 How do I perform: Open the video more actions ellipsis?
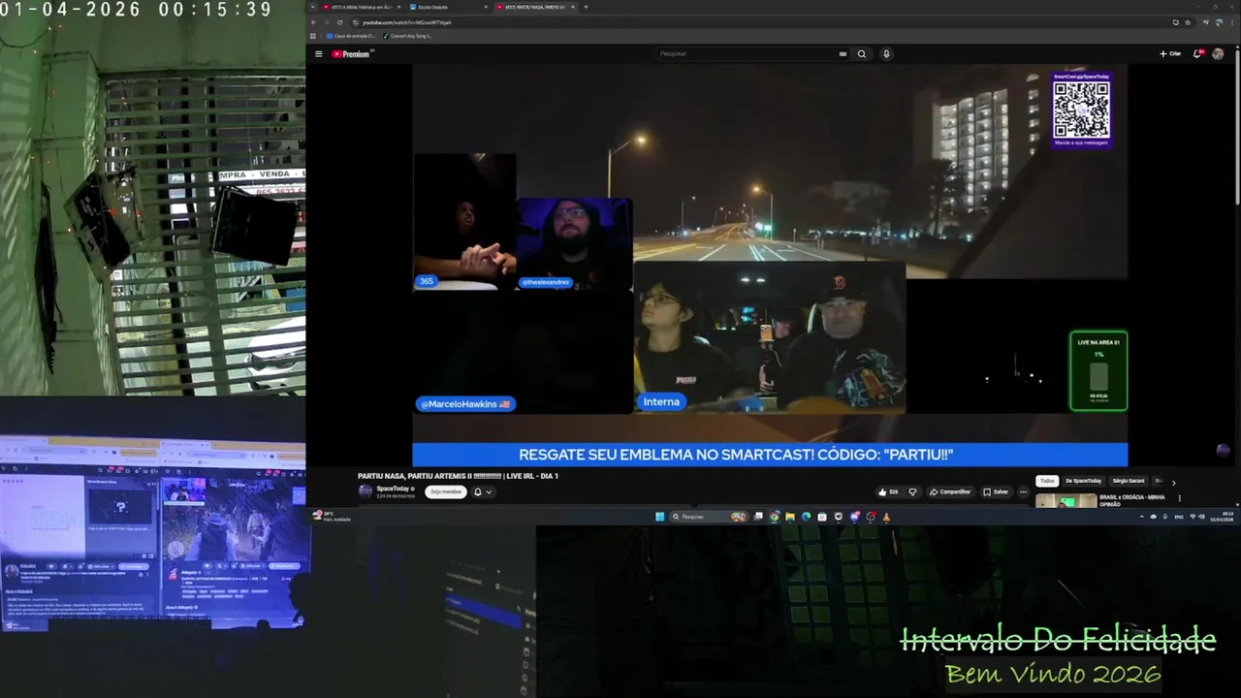(1023, 492)
